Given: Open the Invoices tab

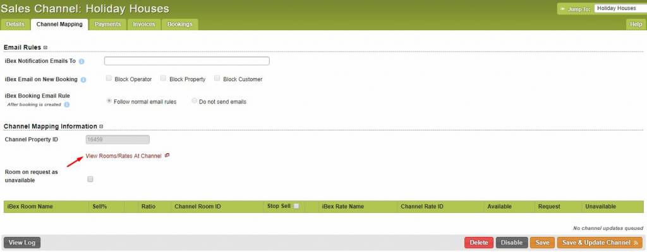Looking at the screenshot, I should tap(144, 25).
